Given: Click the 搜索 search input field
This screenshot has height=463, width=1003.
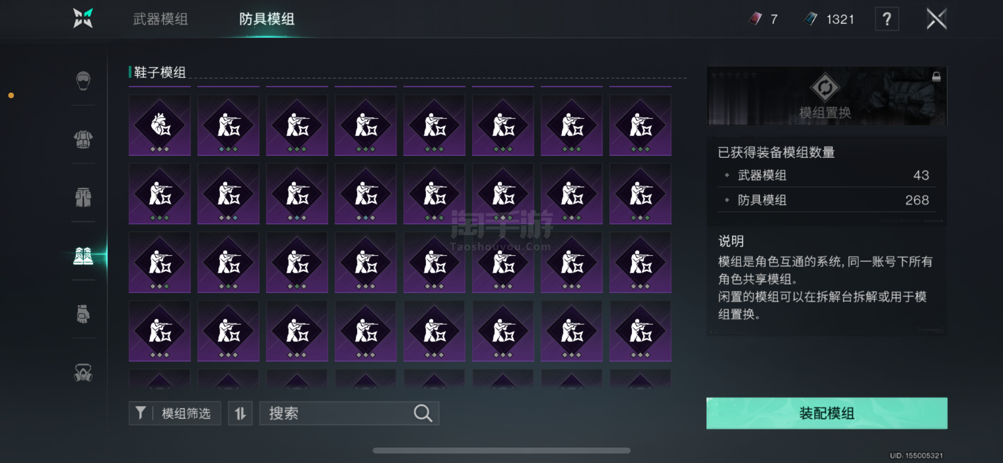Looking at the screenshot, I should (x=349, y=413).
